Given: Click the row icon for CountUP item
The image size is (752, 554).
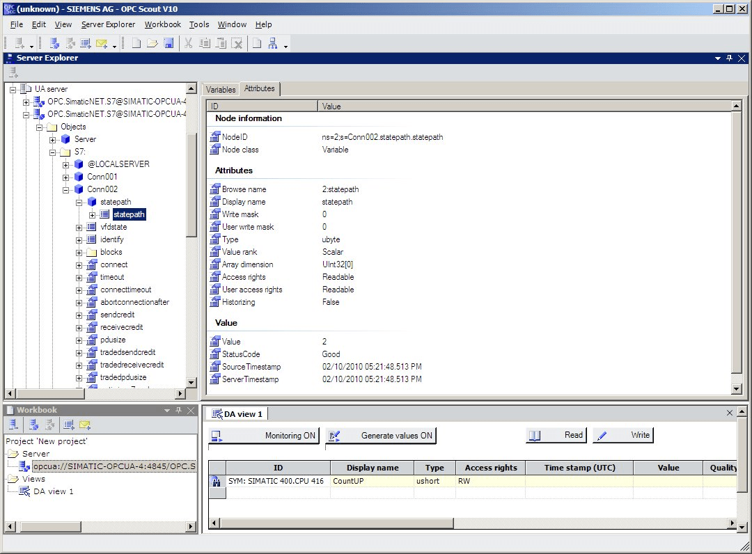Looking at the screenshot, I should click(x=217, y=481).
